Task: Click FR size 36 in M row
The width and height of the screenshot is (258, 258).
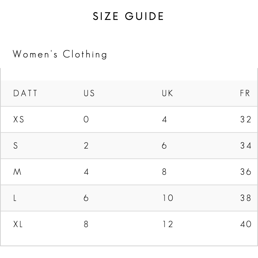Action: 245,172
